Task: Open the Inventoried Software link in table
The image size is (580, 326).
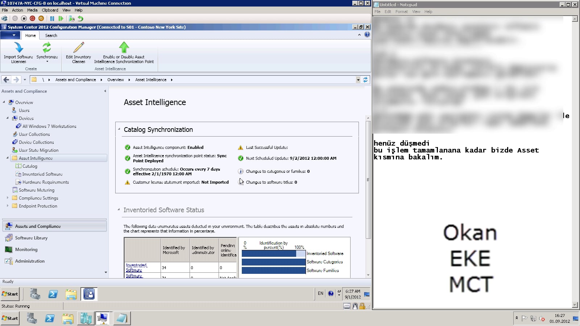Action: click(x=136, y=268)
